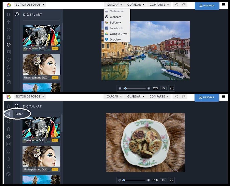
Task: Zoom in with plus at 16% zoom
Action: click(148, 180)
